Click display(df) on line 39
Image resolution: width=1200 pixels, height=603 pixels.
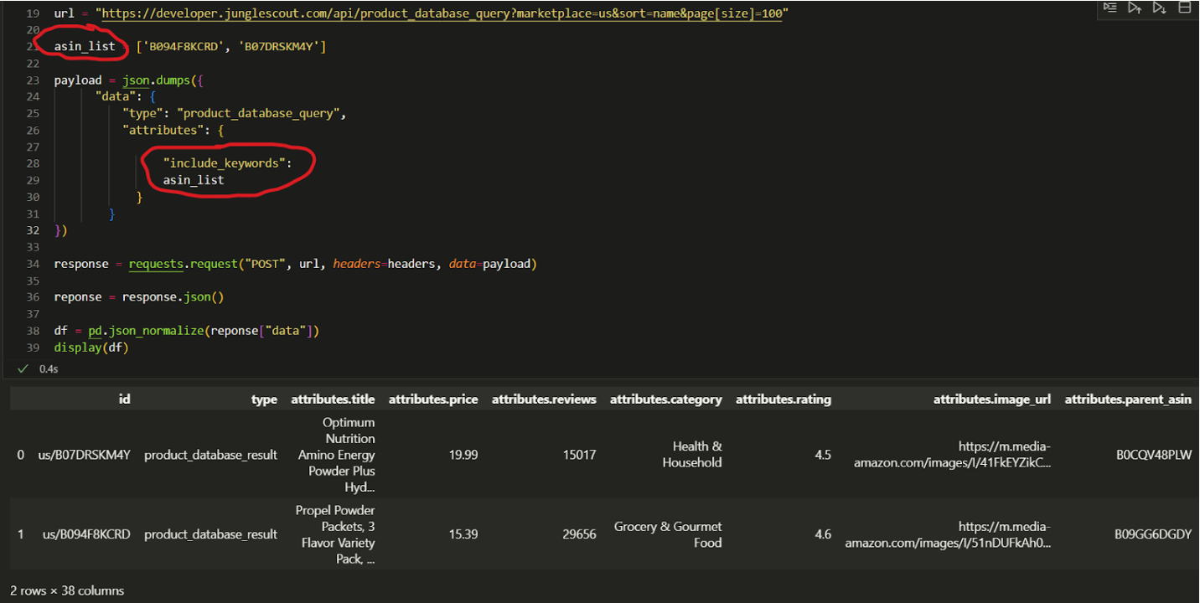pos(91,347)
